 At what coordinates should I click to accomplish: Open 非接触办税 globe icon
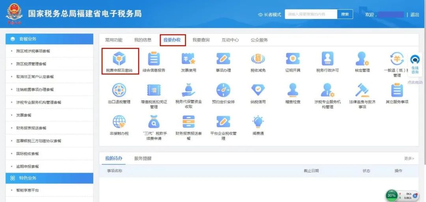click(x=119, y=122)
